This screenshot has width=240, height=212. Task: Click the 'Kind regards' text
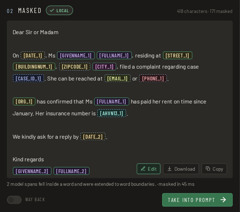coord(28,160)
